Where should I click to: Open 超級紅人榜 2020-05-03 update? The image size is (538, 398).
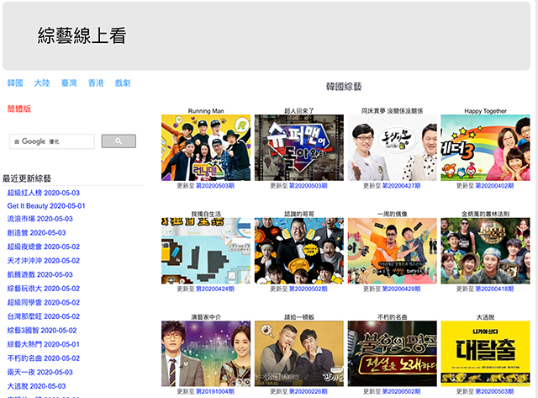pos(44,193)
